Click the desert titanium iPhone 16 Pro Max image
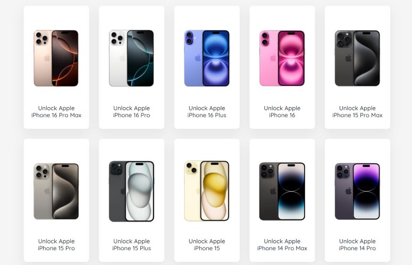412x265 pixels. [x=56, y=58]
